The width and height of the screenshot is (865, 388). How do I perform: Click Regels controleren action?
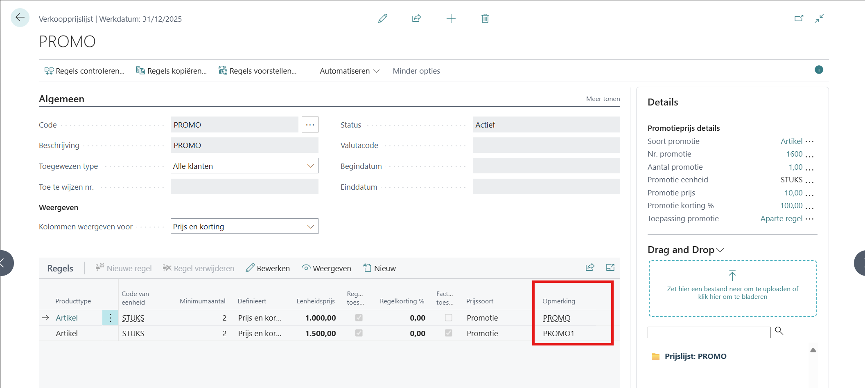point(85,71)
